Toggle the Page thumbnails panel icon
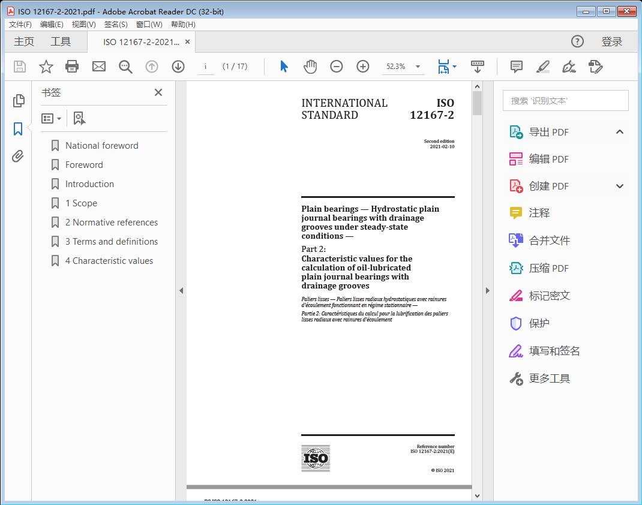 pos(18,101)
